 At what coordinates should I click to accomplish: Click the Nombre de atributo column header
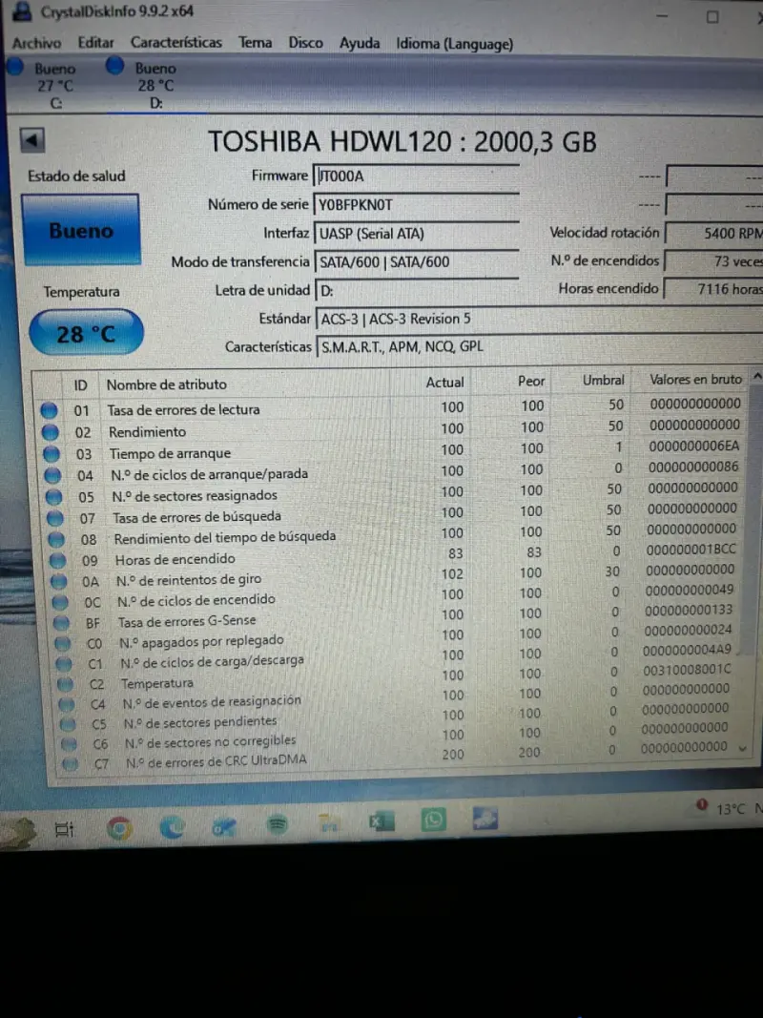167,384
